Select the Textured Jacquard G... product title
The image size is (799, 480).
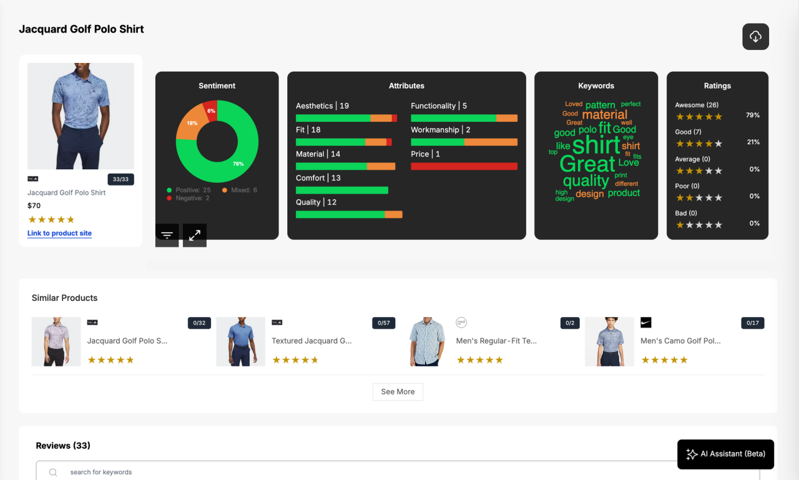[x=311, y=341]
